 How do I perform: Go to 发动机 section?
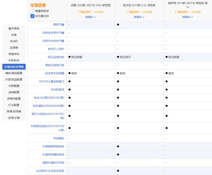(x=14, y=41)
